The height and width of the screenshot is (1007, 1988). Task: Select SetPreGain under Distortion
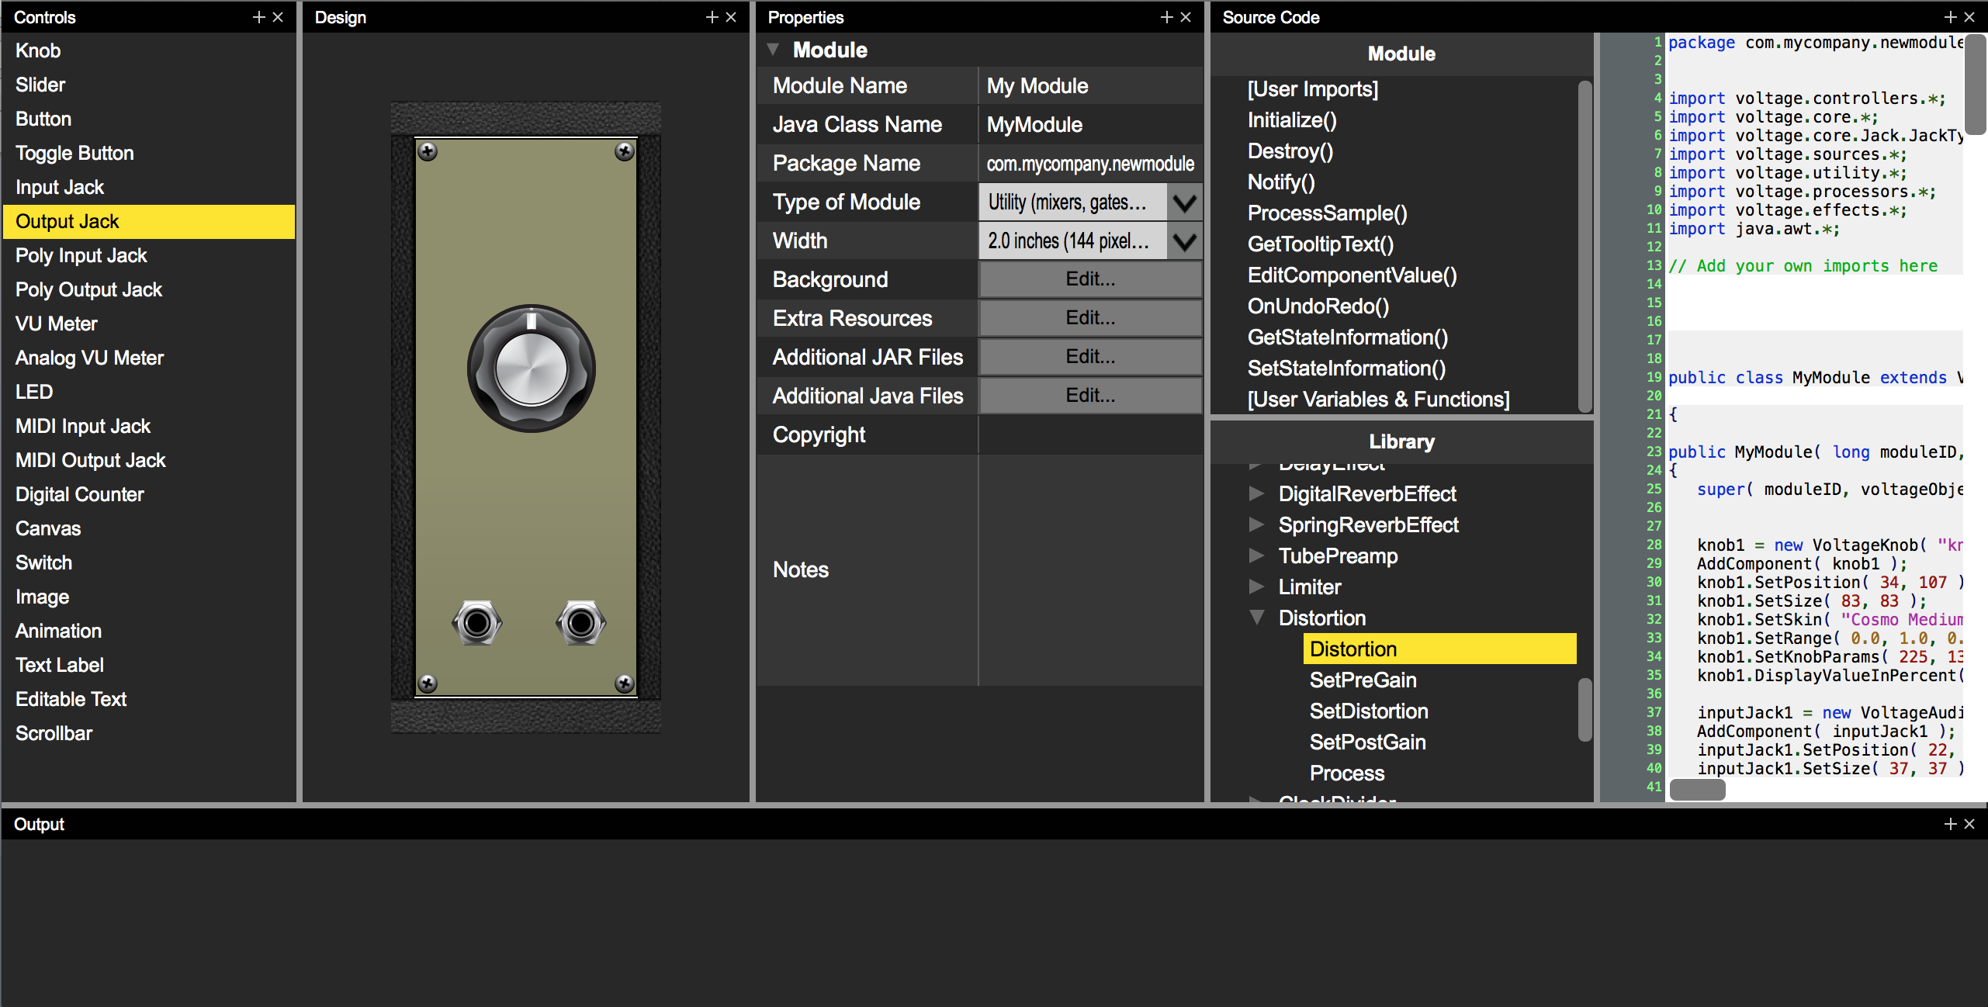pos(1363,680)
